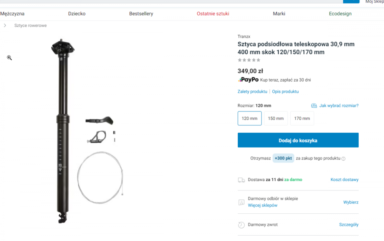384x241 pixels.
Task: Click the Sztyce rowerowe breadcrumb link
Action: [30, 25]
